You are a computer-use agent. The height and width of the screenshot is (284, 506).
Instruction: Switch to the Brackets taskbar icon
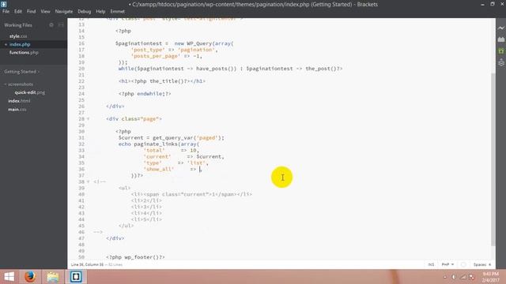point(76,277)
